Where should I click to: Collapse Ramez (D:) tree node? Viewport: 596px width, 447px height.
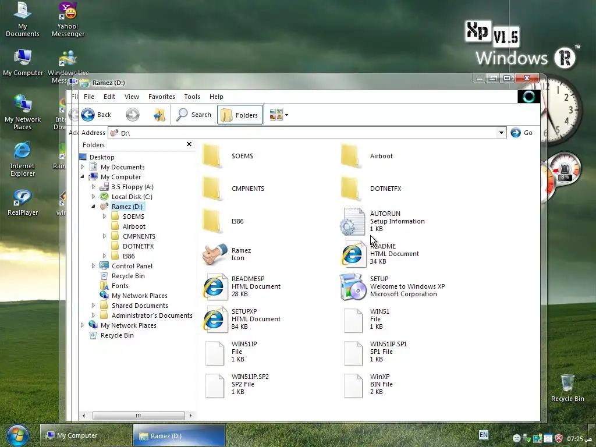[x=94, y=207]
